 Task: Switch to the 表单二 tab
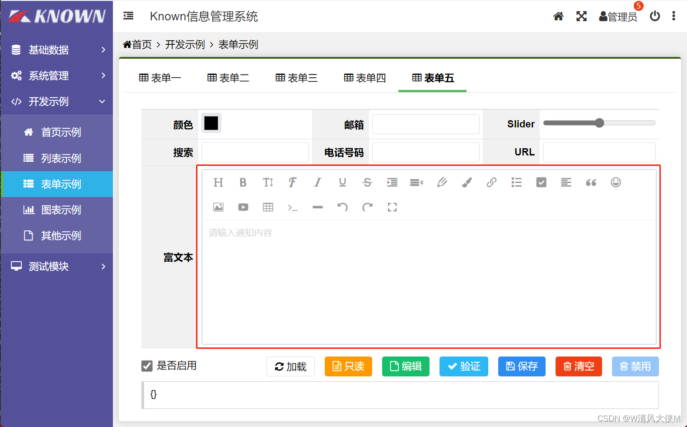click(228, 78)
